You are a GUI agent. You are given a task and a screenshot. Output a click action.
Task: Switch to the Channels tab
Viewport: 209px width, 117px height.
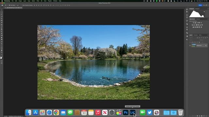click(196, 35)
